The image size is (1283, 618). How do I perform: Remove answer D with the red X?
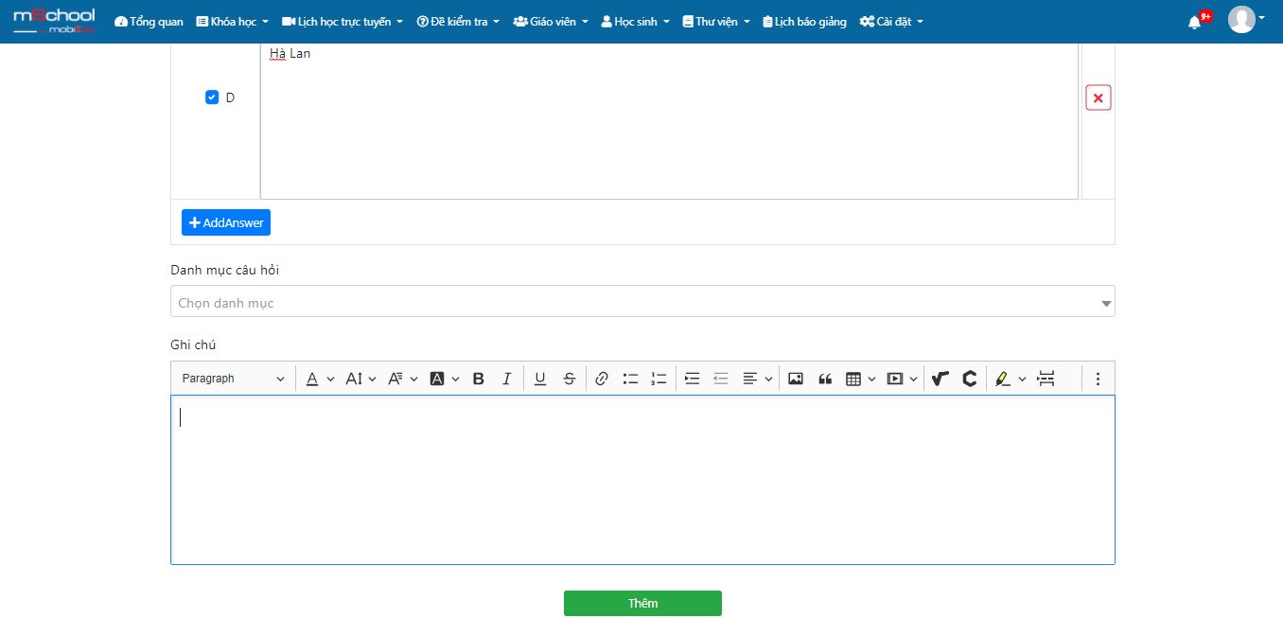1098,97
